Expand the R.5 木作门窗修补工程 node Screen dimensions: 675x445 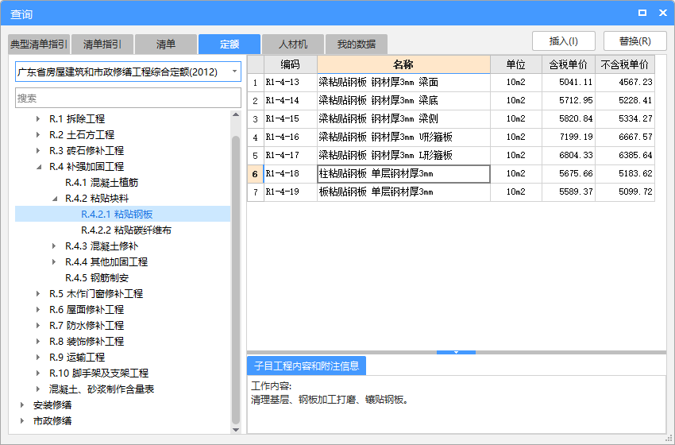click(38, 294)
